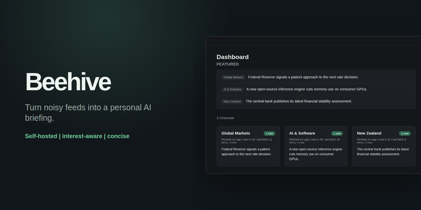Viewport: 421px width, 210px height.
Task: Click the '1 new' badge on AI & Software card
Action: (337, 134)
